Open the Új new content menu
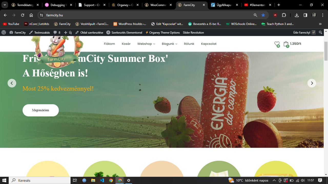 point(68,32)
